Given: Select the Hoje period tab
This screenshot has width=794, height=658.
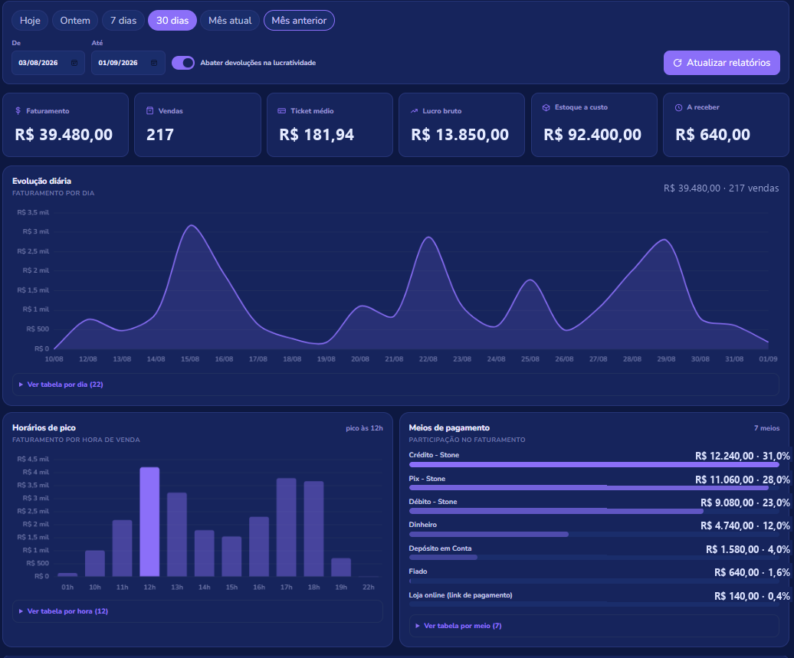Looking at the screenshot, I should pos(30,20).
